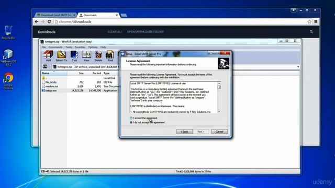This screenshot has height=188, width=335.
Task: Click the Downloads page search icon
Action: coord(311,32)
